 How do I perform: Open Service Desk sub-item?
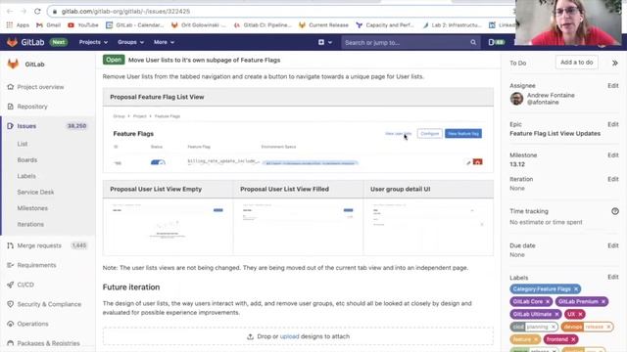click(x=35, y=192)
